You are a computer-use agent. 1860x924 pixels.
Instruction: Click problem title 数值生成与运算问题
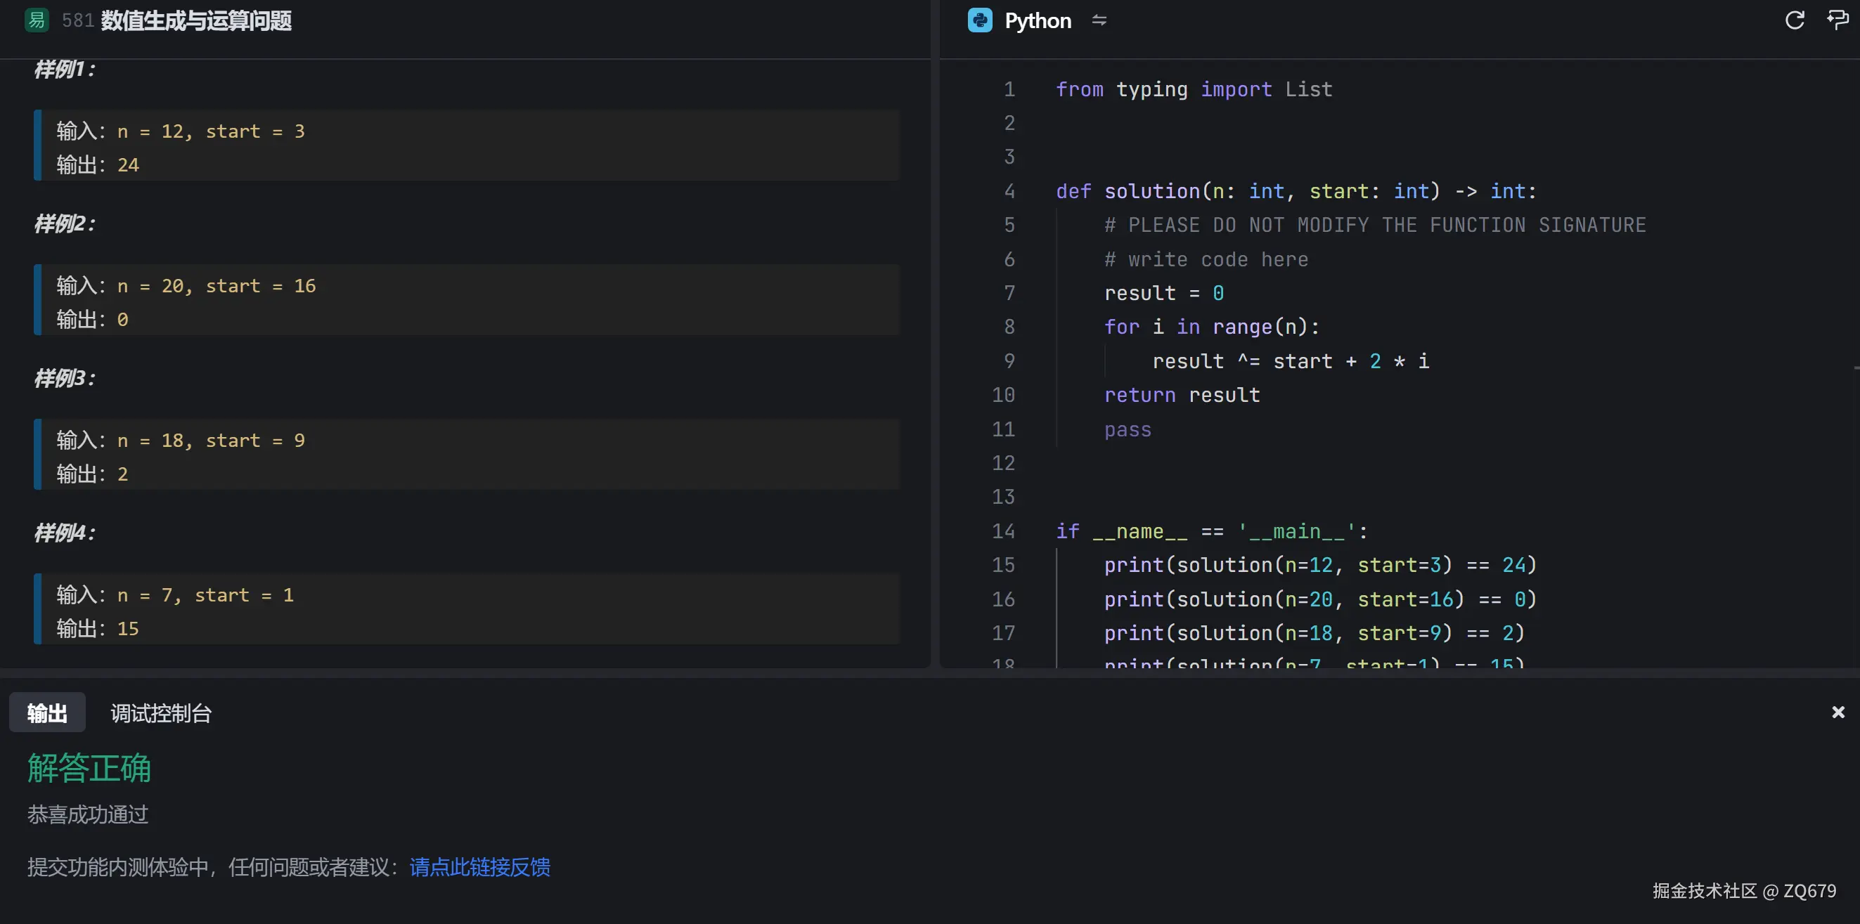pyautogui.click(x=195, y=20)
